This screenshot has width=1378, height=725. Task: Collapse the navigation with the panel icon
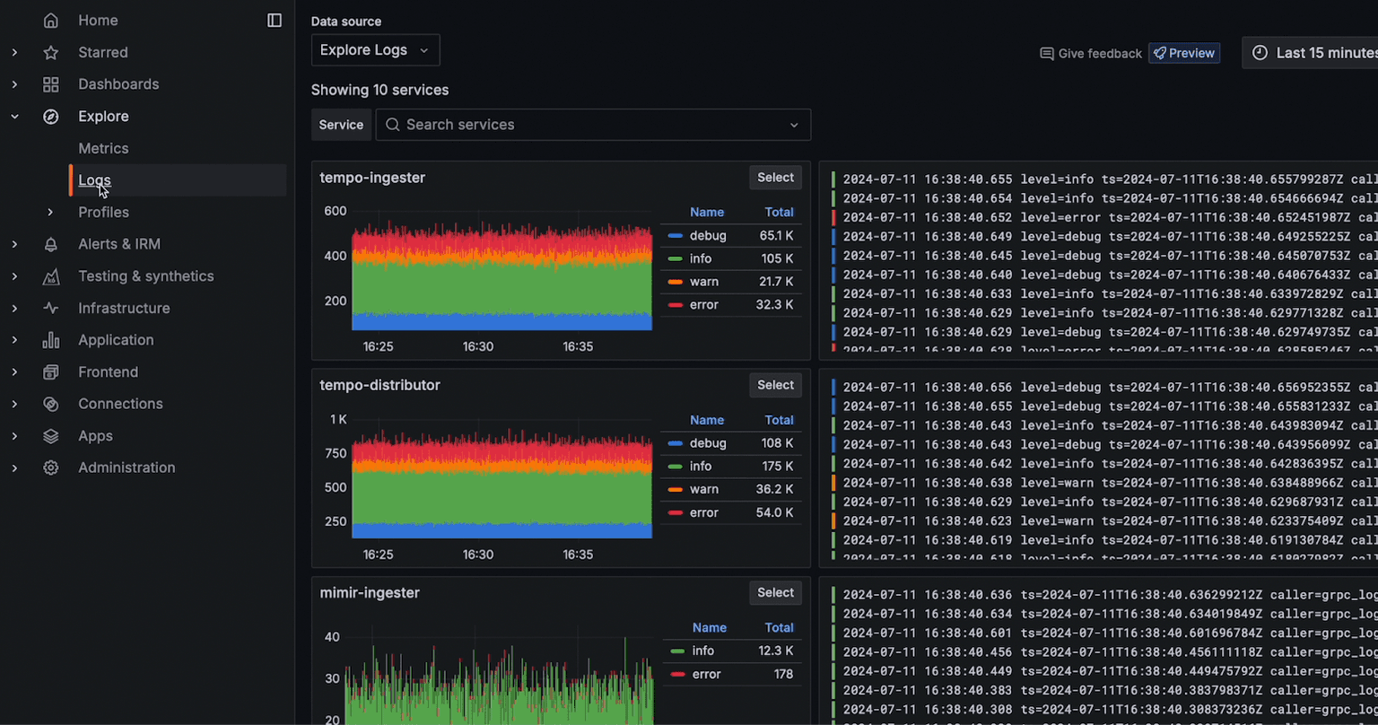[274, 20]
